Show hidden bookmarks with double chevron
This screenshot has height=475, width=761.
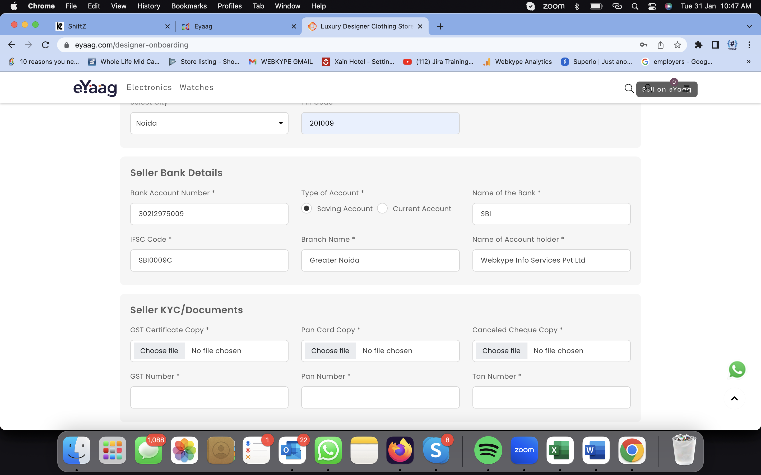coord(749,61)
